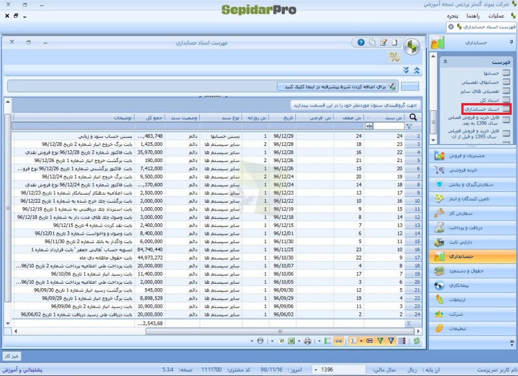Image resolution: width=518 pixels, height=376 pixels.
Task: Open the عملیات menu
Action: [x=496, y=16]
